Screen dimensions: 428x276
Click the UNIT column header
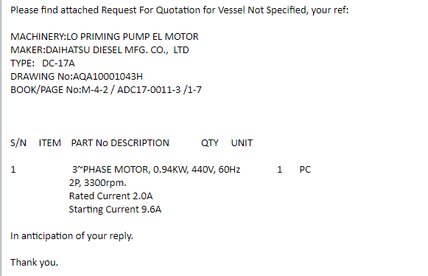[x=242, y=143]
